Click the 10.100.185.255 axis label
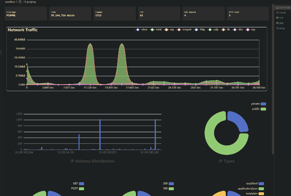 point(107,152)
